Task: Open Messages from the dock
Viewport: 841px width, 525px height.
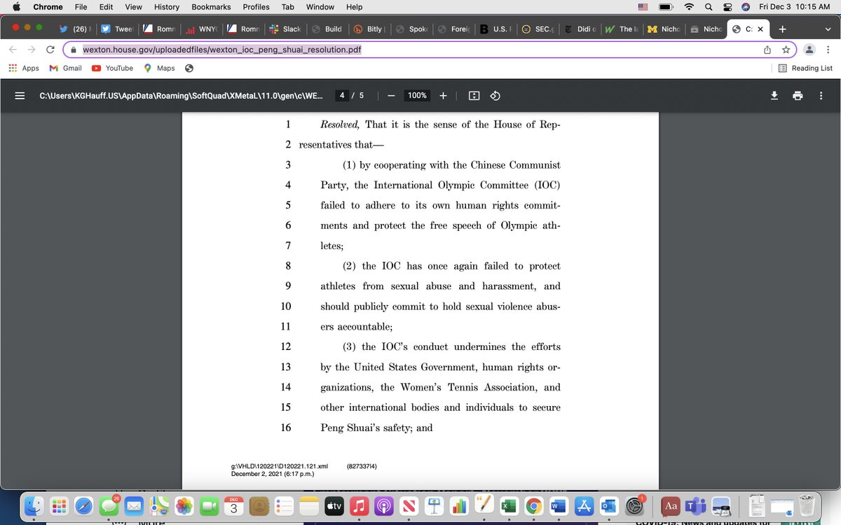Action: 109,506
